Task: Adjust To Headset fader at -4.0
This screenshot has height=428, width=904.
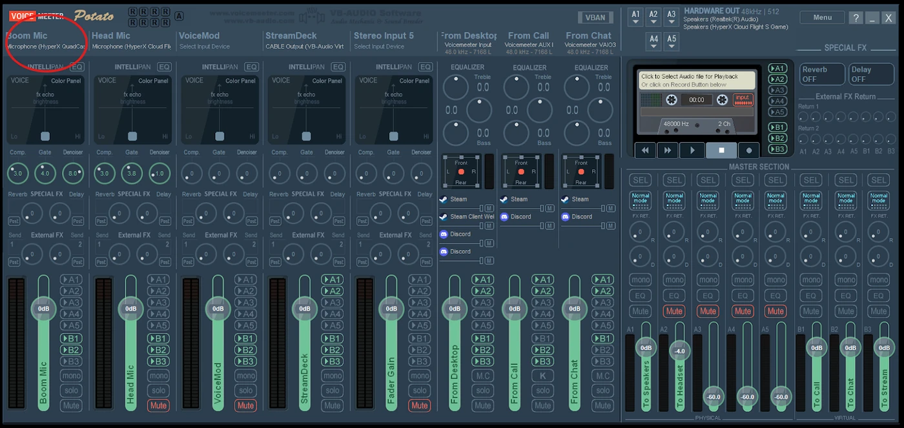Action: [x=679, y=352]
